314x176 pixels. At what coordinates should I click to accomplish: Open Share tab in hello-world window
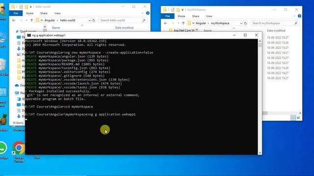[44, 13]
